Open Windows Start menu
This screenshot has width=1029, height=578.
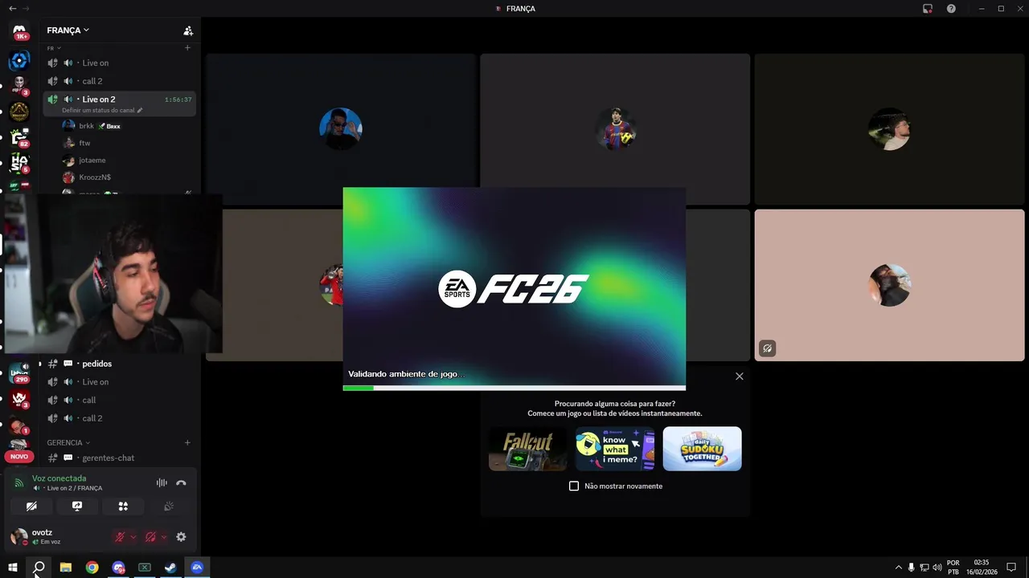(x=12, y=568)
